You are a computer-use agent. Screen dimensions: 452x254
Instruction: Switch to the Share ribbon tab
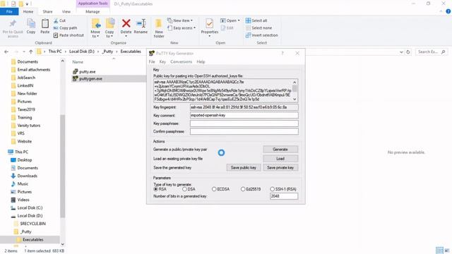coord(47,11)
